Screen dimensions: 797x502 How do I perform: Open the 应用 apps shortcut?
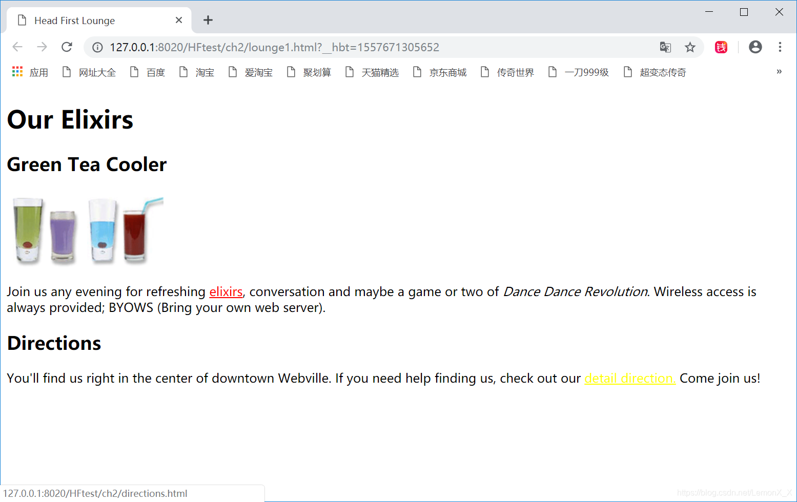point(30,72)
